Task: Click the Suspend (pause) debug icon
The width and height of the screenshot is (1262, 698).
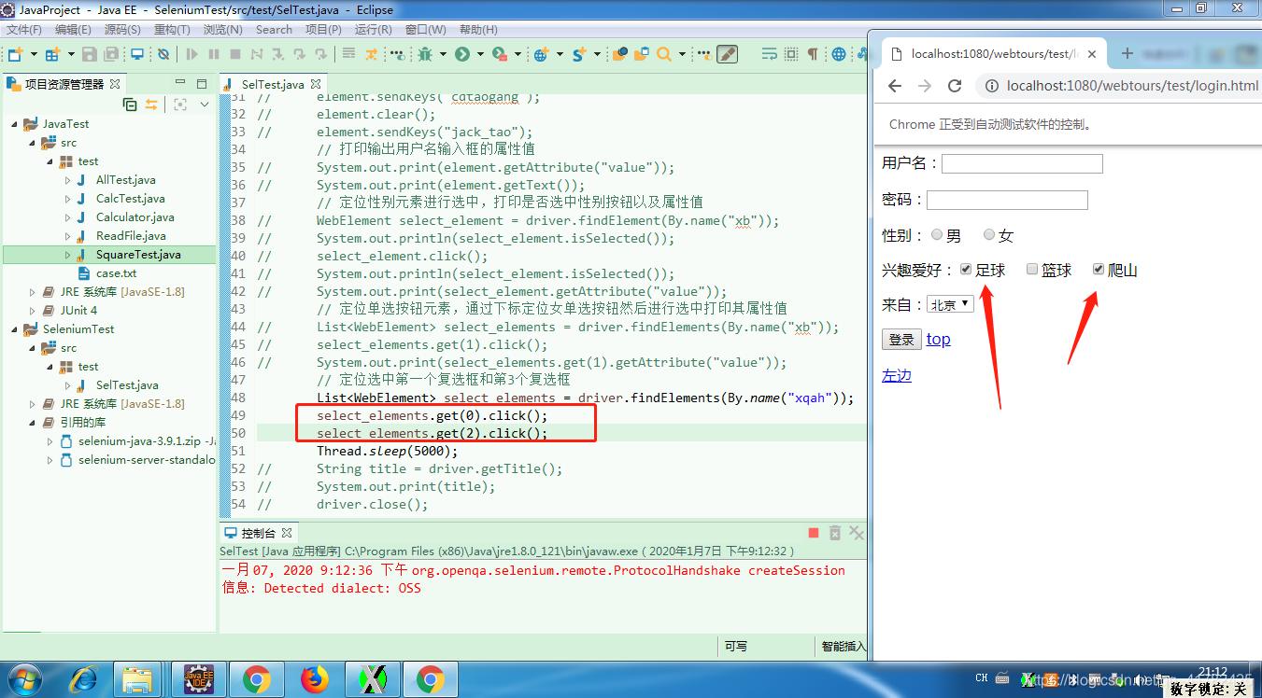Action: pyautogui.click(x=214, y=54)
